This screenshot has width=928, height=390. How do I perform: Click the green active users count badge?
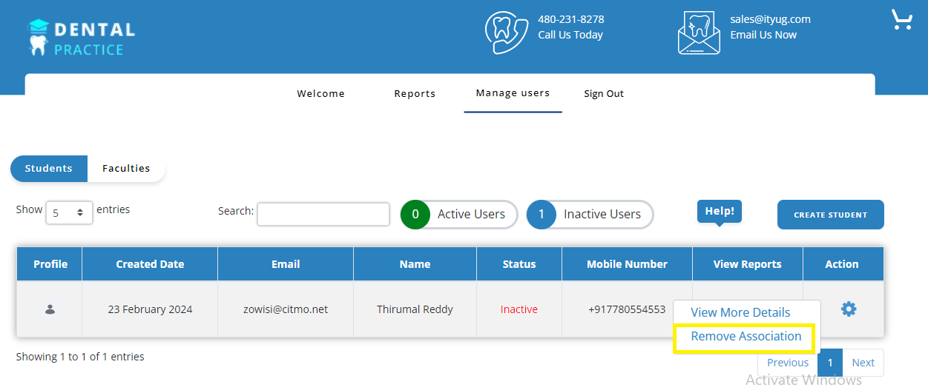point(415,215)
